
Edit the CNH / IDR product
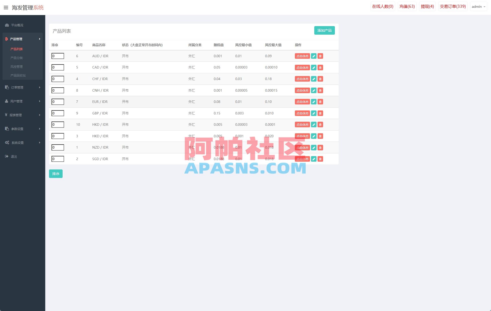click(314, 90)
